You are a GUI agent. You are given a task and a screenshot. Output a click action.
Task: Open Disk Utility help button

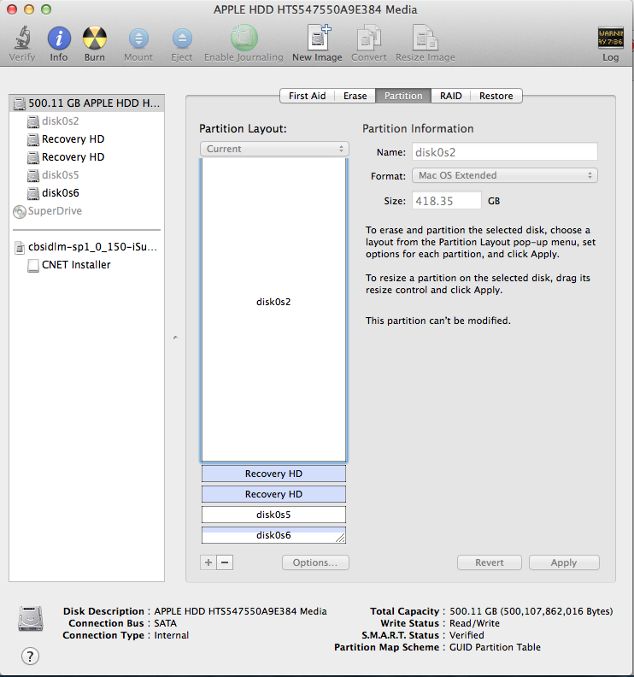(30, 656)
